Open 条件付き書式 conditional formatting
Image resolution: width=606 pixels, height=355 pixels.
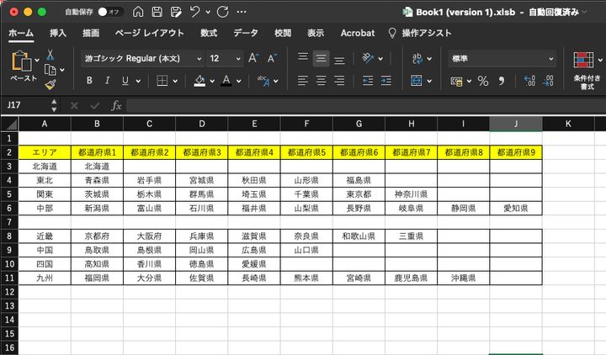pyautogui.click(x=584, y=67)
